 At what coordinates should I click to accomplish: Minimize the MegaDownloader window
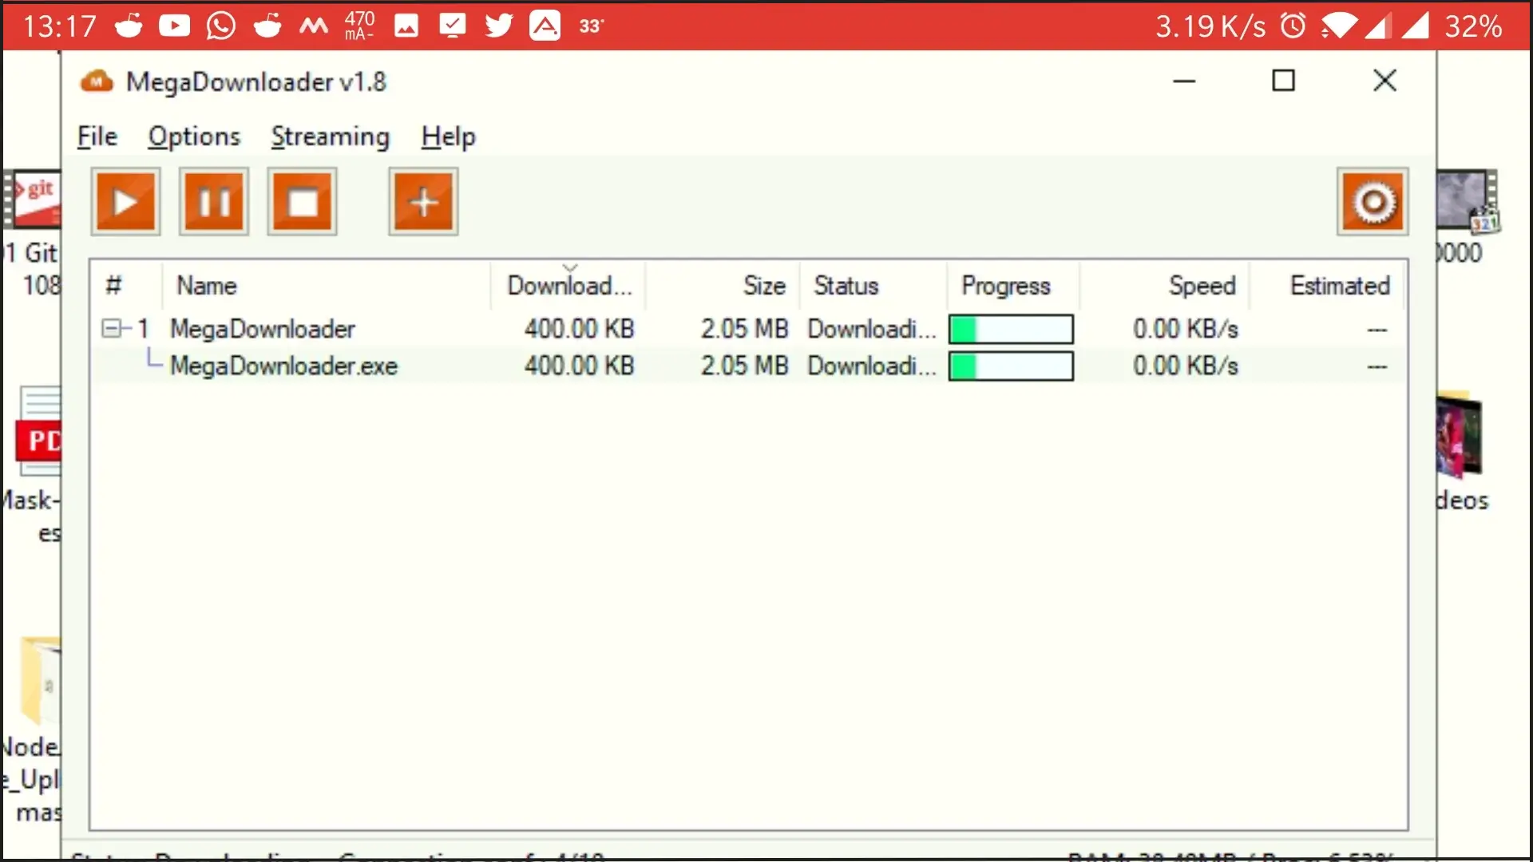[1184, 81]
